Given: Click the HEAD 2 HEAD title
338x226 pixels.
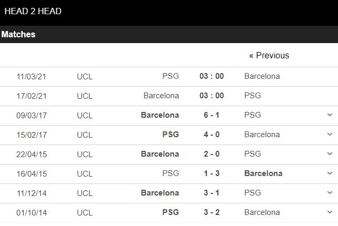Looking at the screenshot, I should click(33, 11).
